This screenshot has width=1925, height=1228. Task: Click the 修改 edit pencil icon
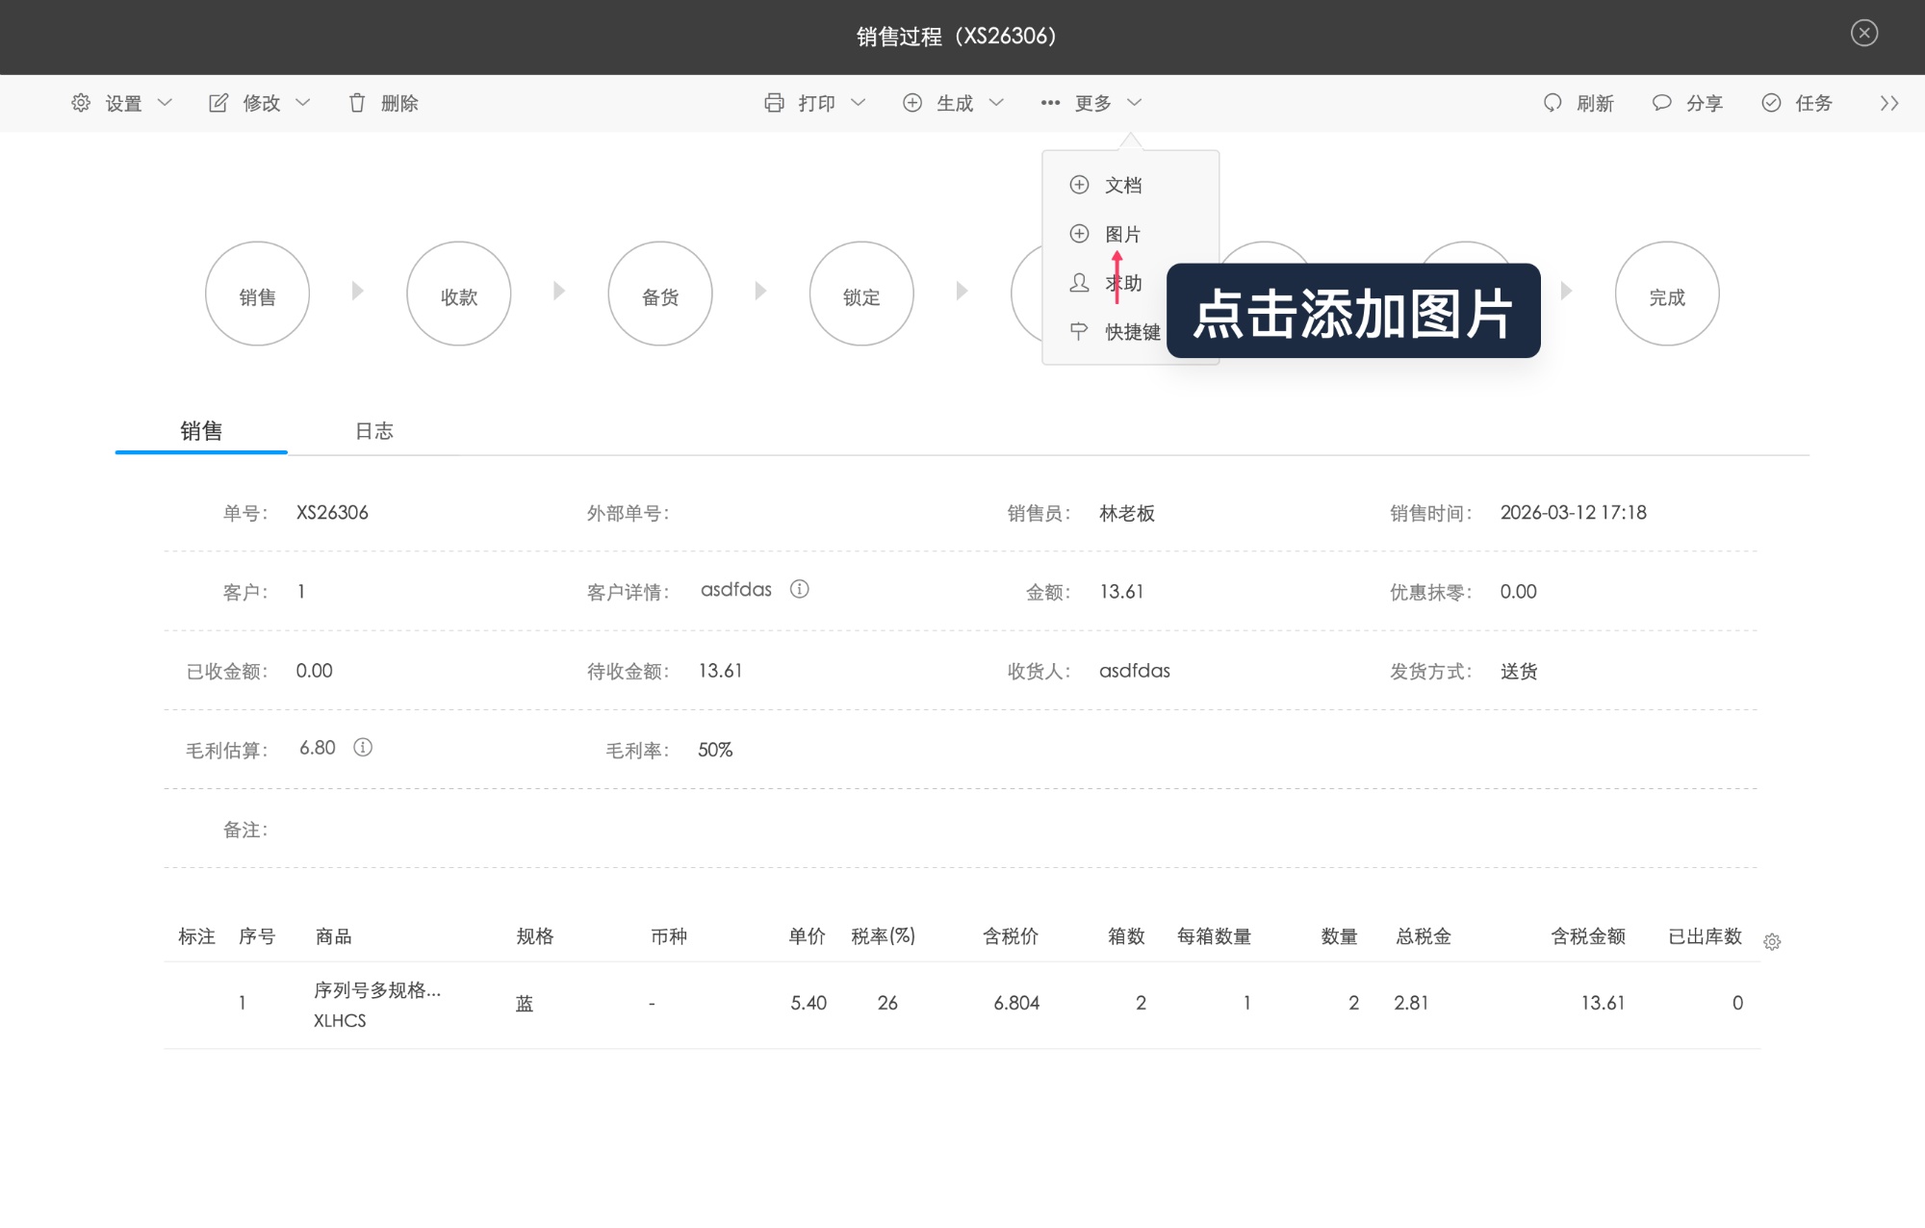218,102
